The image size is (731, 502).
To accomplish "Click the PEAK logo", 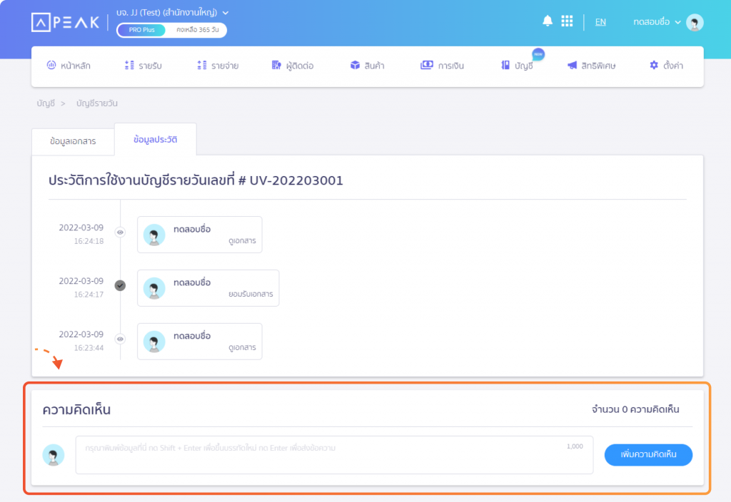I will pyautogui.click(x=66, y=22).
